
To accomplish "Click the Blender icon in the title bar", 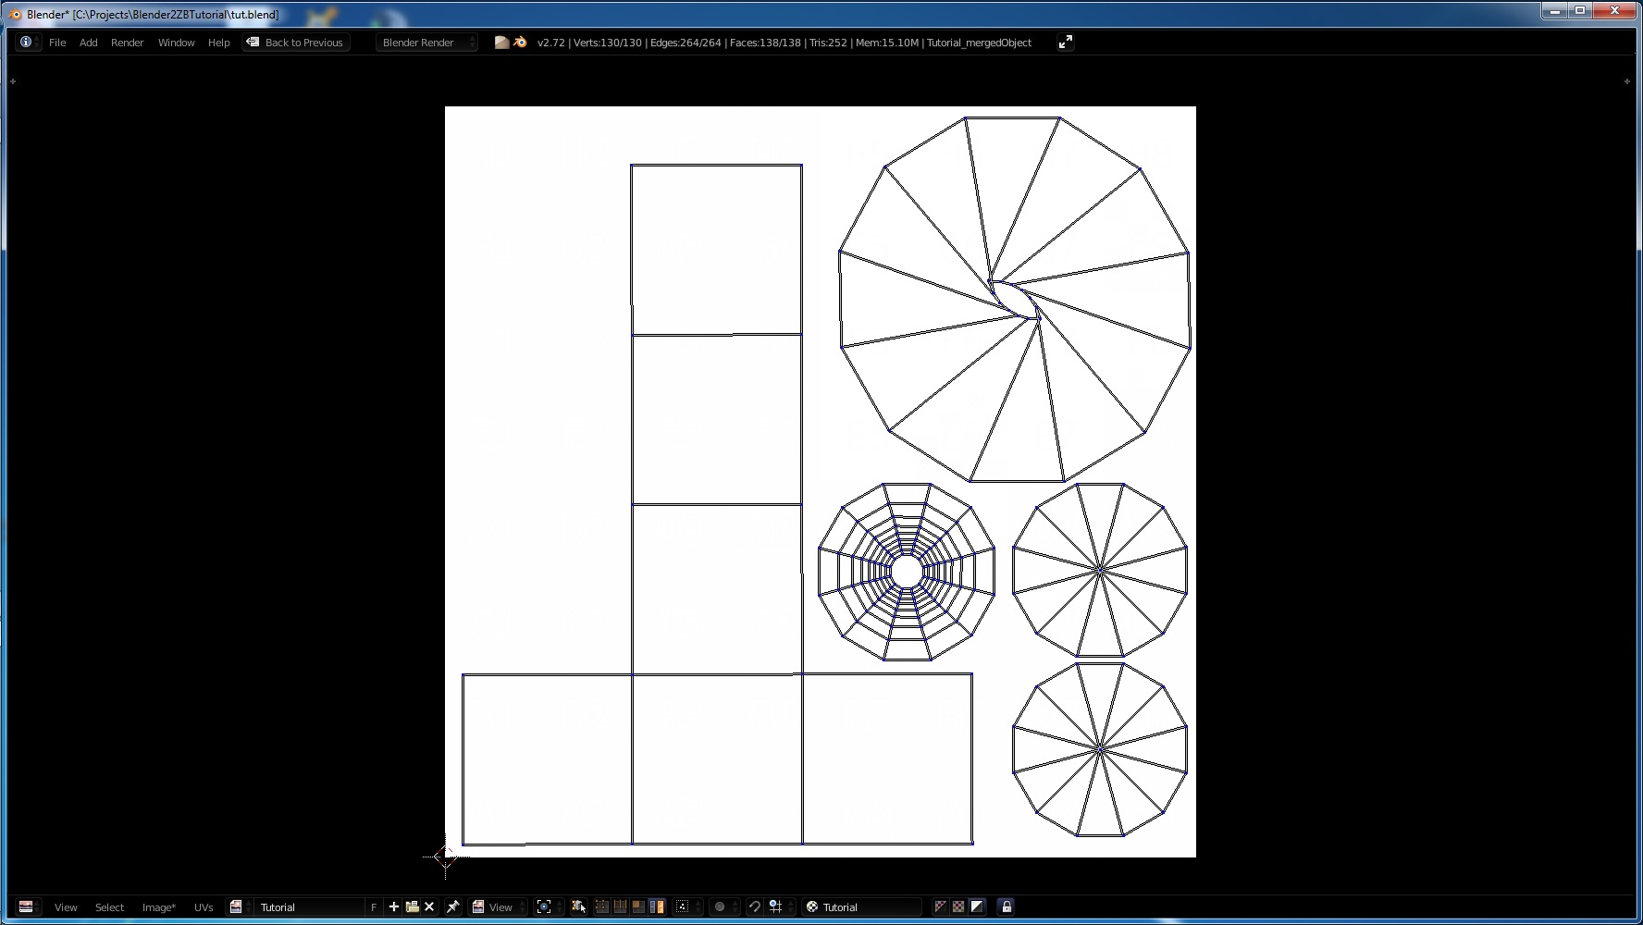I will [x=15, y=15].
